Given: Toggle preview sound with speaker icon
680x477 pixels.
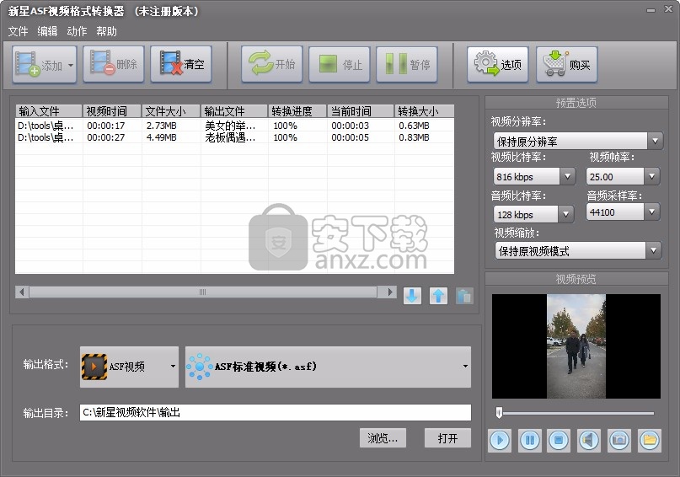Looking at the screenshot, I should coord(589,441).
